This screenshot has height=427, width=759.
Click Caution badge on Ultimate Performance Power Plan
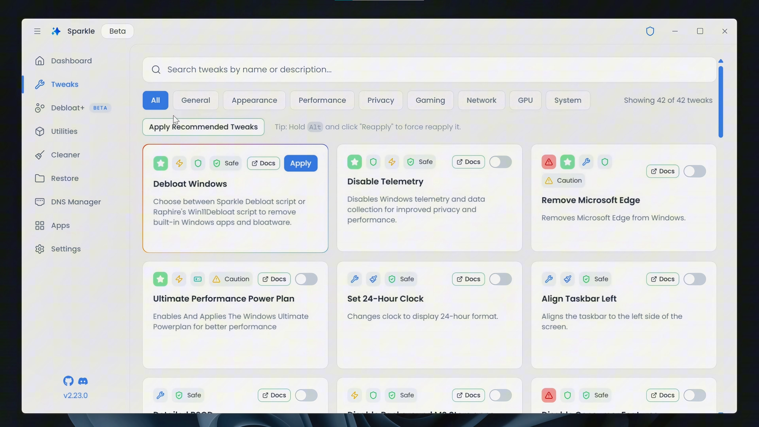coord(231,279)
